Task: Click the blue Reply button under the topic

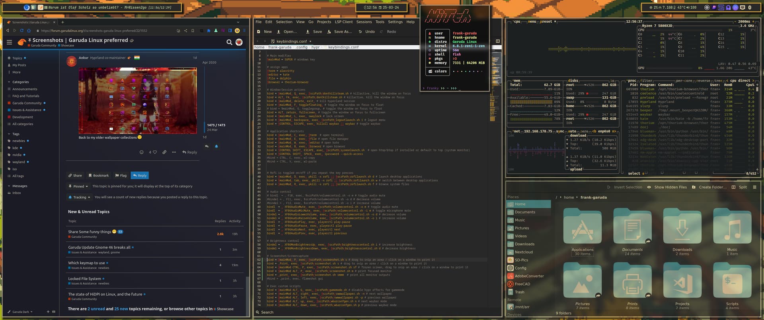Action: coord(140,175)
